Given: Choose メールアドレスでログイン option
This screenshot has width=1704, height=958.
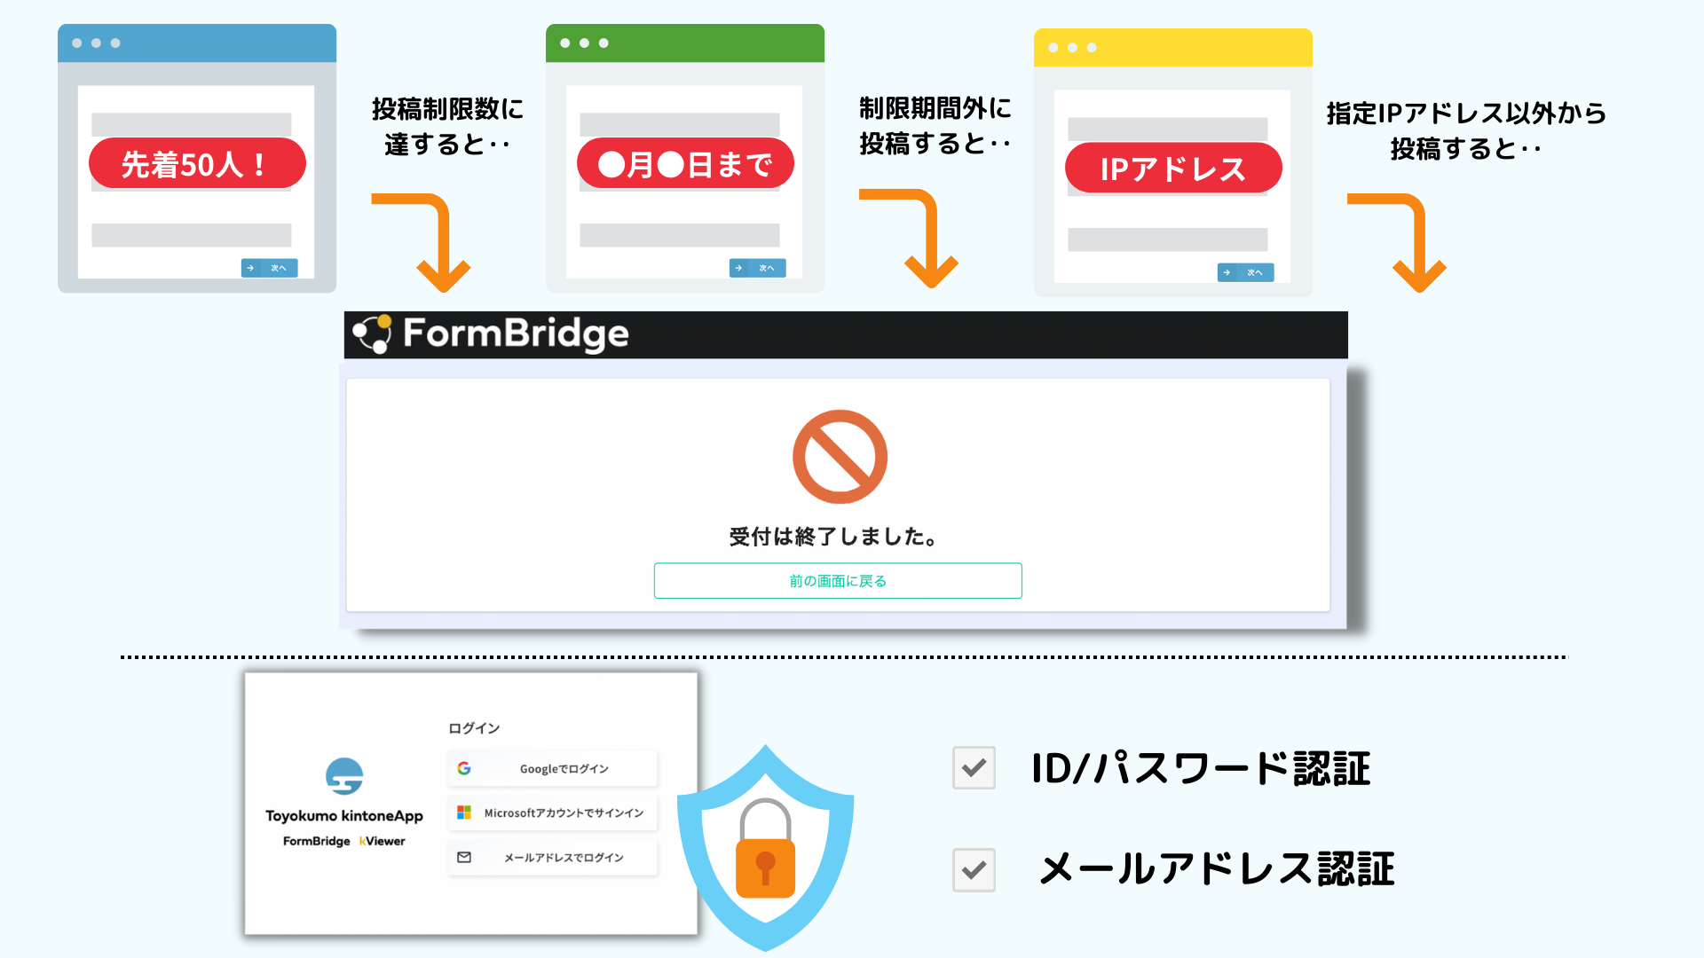Looking at the screenshot, I should [x=553, y=857].
